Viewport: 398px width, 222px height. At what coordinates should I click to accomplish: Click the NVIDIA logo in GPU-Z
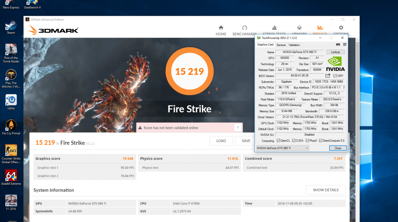335,64
